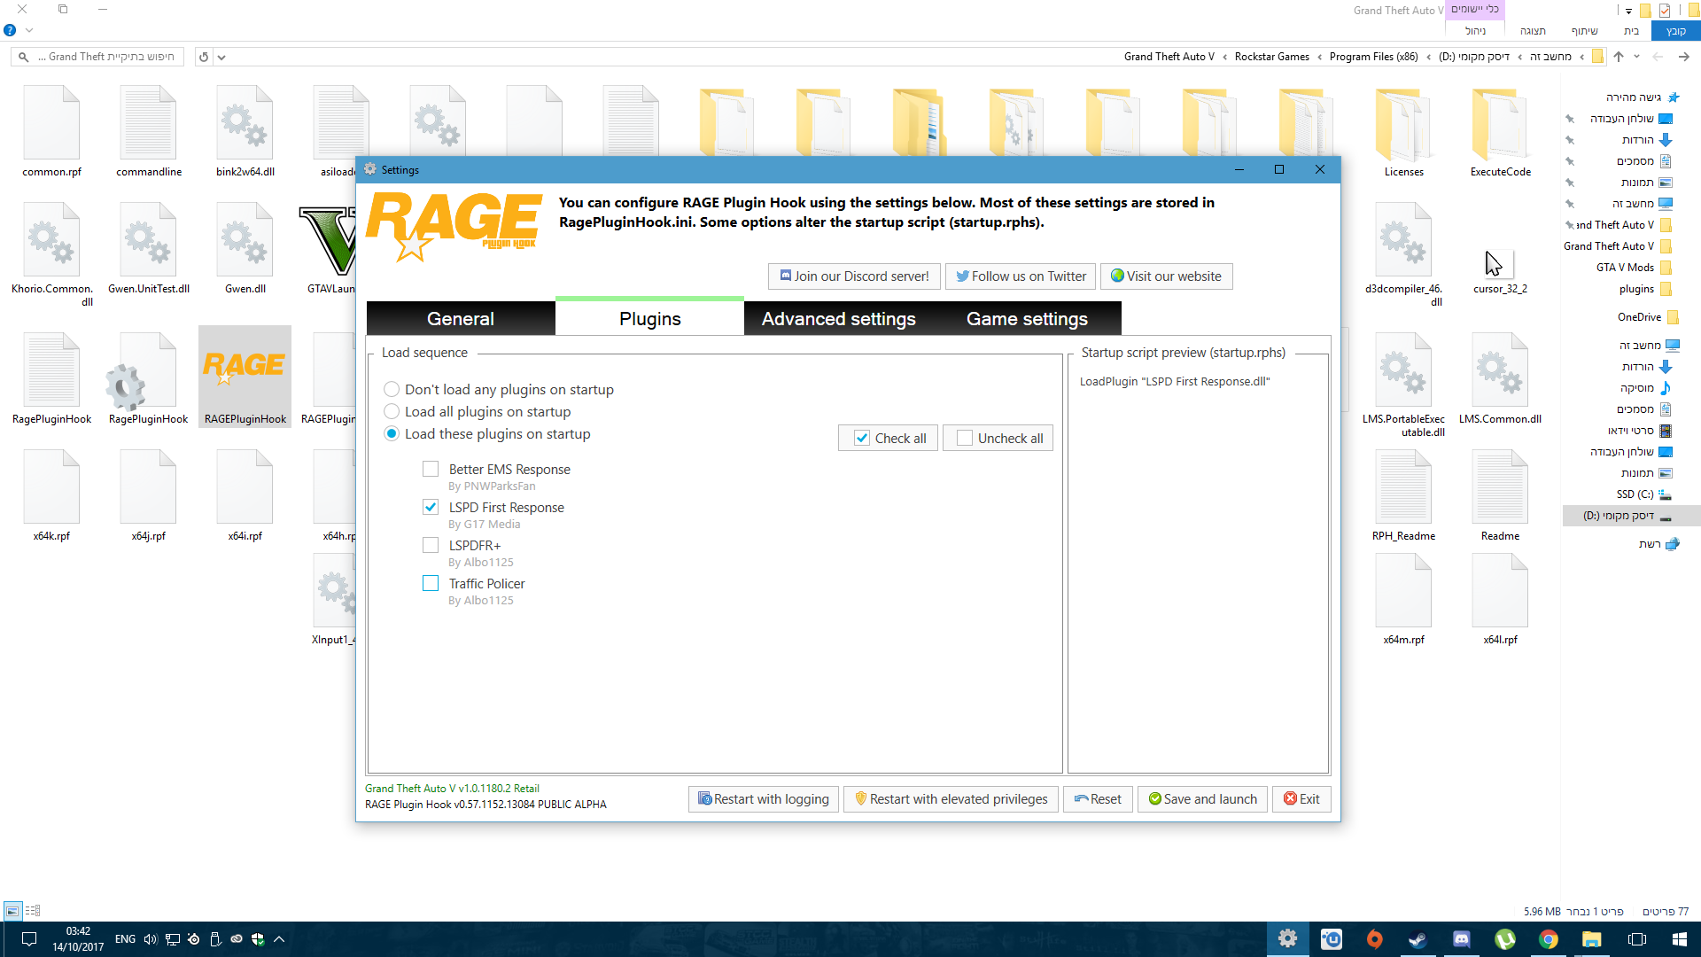Enable the Traffic Policer plugin checkbox
The width and height of the screenshot is (1701, 957).
pyautogui.click(x=431, y=583)
